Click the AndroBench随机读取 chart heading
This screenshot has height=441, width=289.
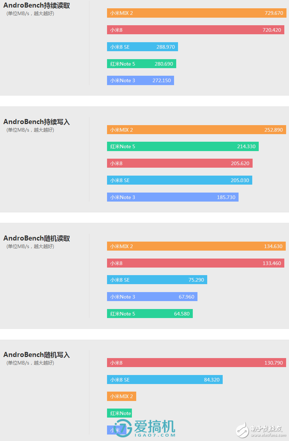click(36, 238)
